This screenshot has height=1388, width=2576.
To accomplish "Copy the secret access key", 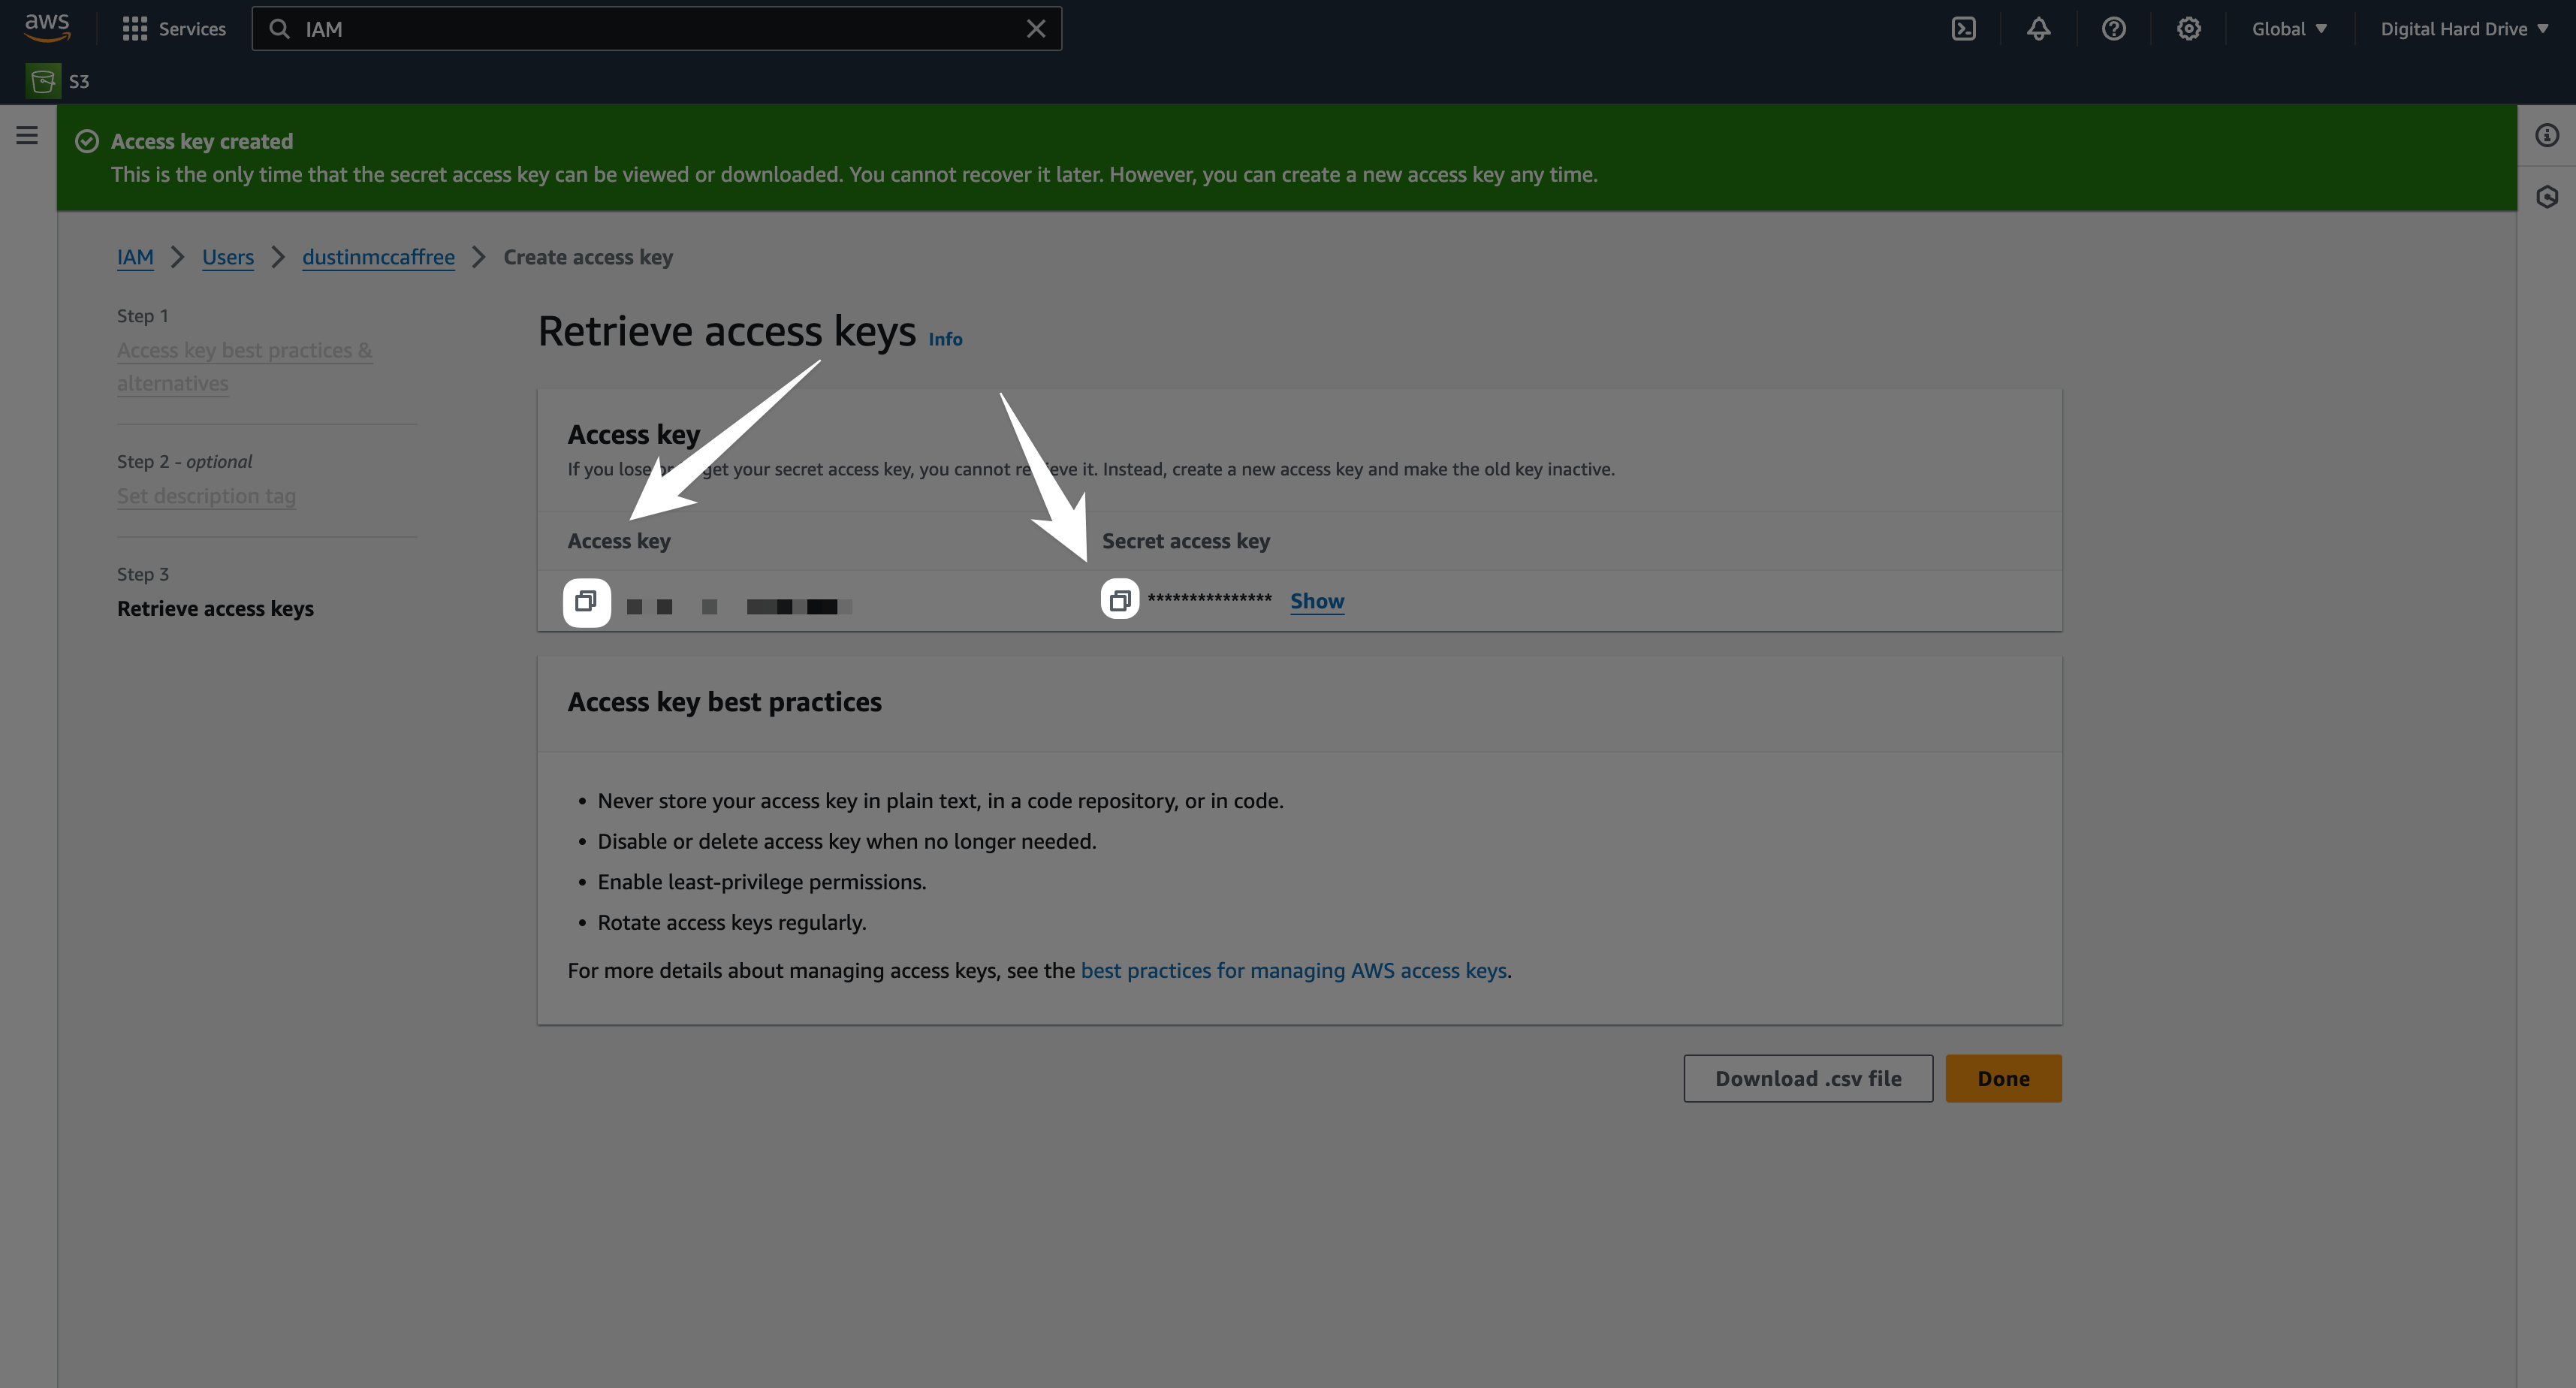I will tap(1119, 600).
